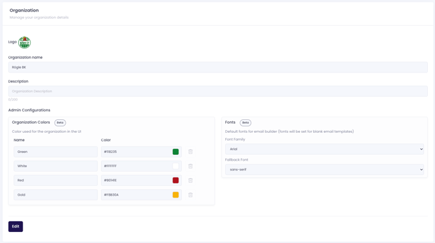Focus the Organization name input field
This screenshot has height=243, width=435.
coord(217,67)
